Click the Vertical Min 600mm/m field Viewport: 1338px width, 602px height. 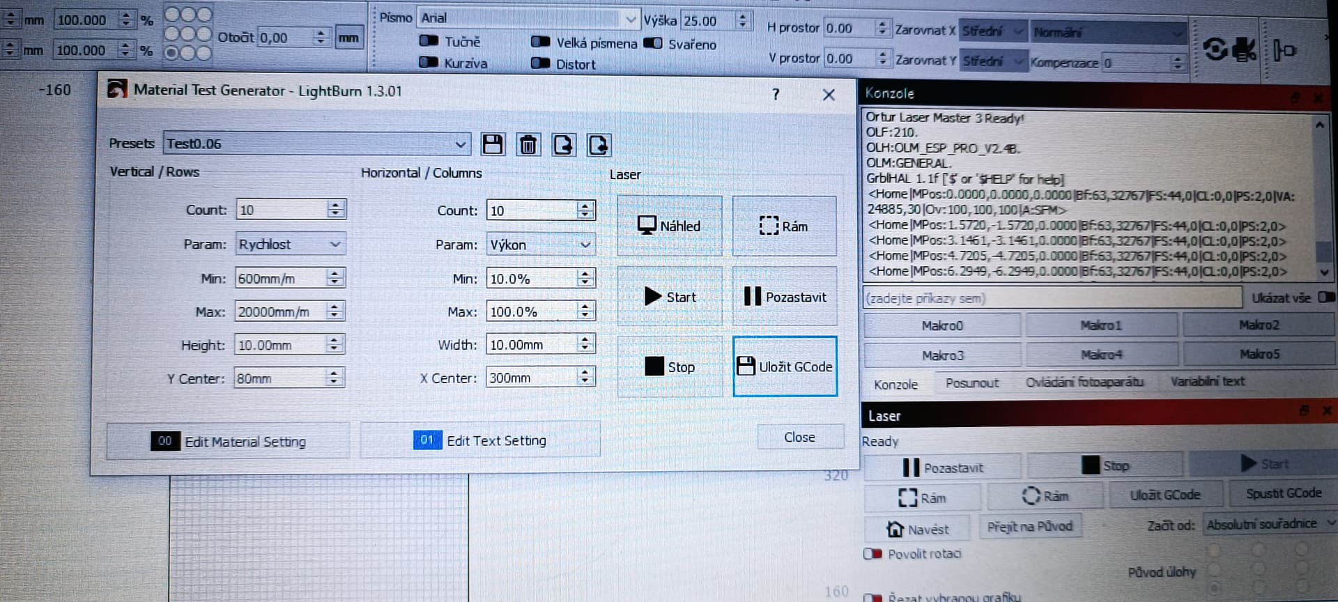point(281,278)
